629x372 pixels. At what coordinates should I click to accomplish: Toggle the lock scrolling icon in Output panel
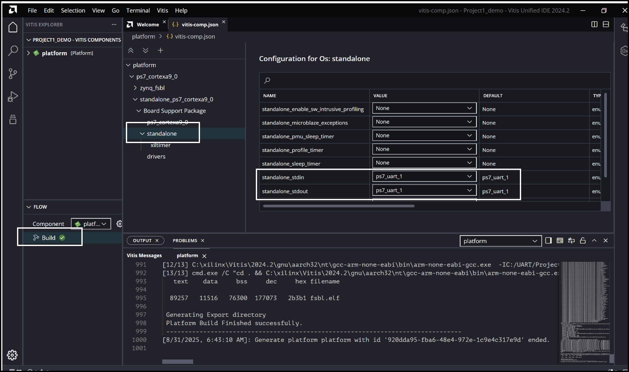pyautogui.click(x=583, y=240)
